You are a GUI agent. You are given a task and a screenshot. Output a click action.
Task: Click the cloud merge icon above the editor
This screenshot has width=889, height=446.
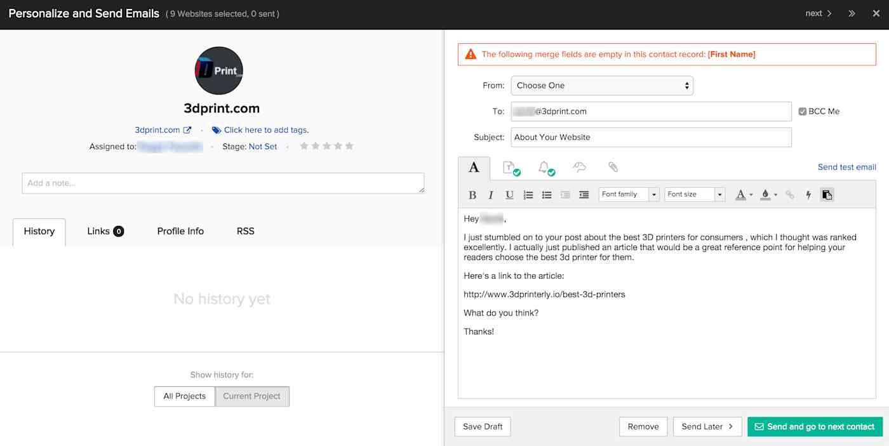tap(579, 167)
